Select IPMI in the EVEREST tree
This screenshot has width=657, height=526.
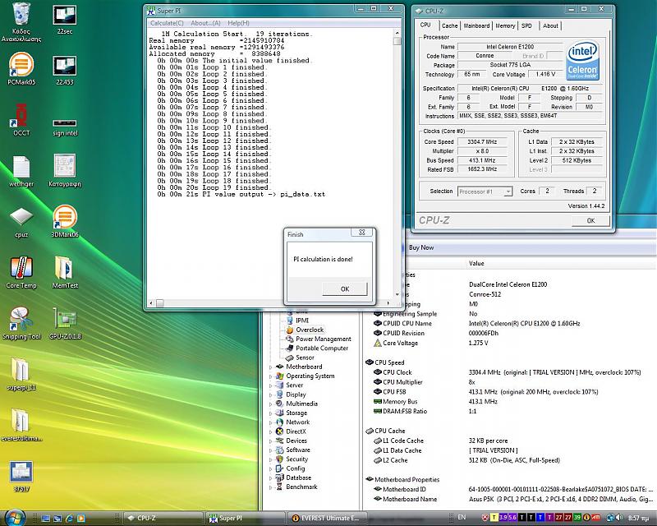coord(301,320)
